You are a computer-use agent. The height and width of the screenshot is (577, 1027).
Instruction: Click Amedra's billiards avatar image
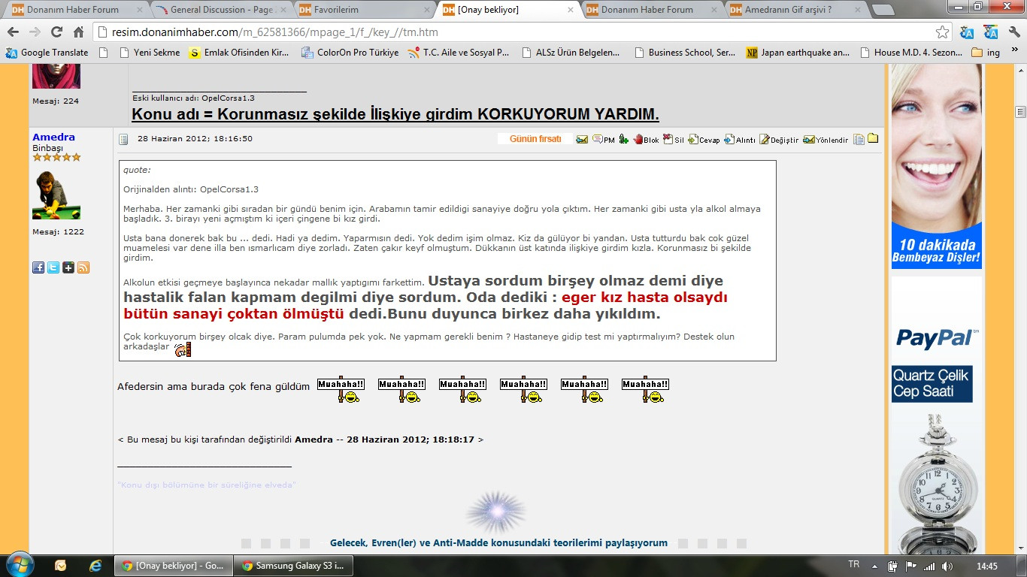(x=56, y=195)
